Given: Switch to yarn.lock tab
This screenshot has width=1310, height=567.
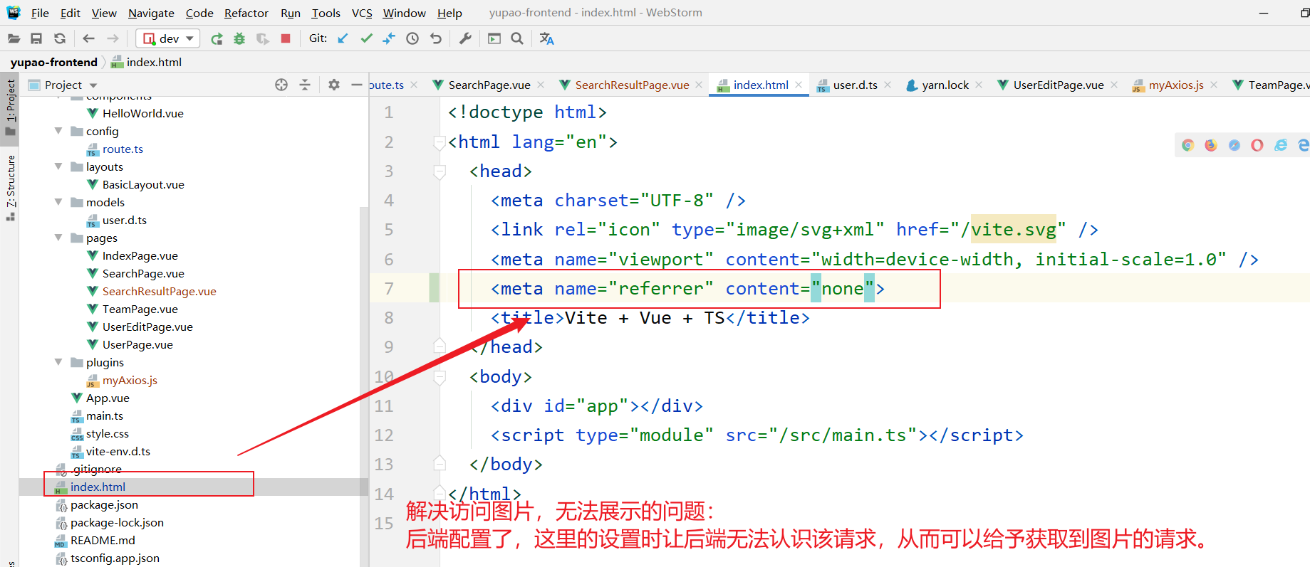Looking at the screenshot, I should tap(945, 85).
